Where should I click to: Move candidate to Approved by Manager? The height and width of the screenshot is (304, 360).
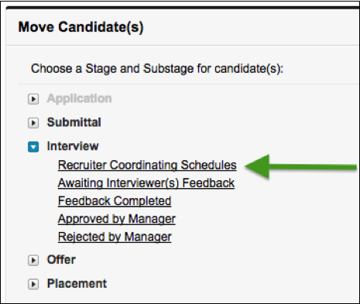tap(117, 219)
